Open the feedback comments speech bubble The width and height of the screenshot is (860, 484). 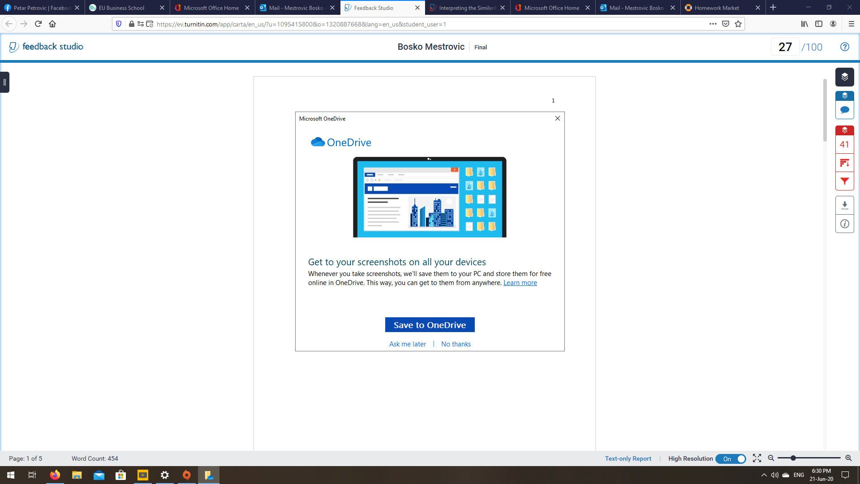click(x=844, y=110)
